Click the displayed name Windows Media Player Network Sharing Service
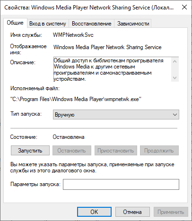 (107, 47)
